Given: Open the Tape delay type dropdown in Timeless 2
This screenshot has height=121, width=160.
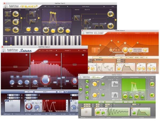Looking at the screenshot, I should (x=99, y=90).
